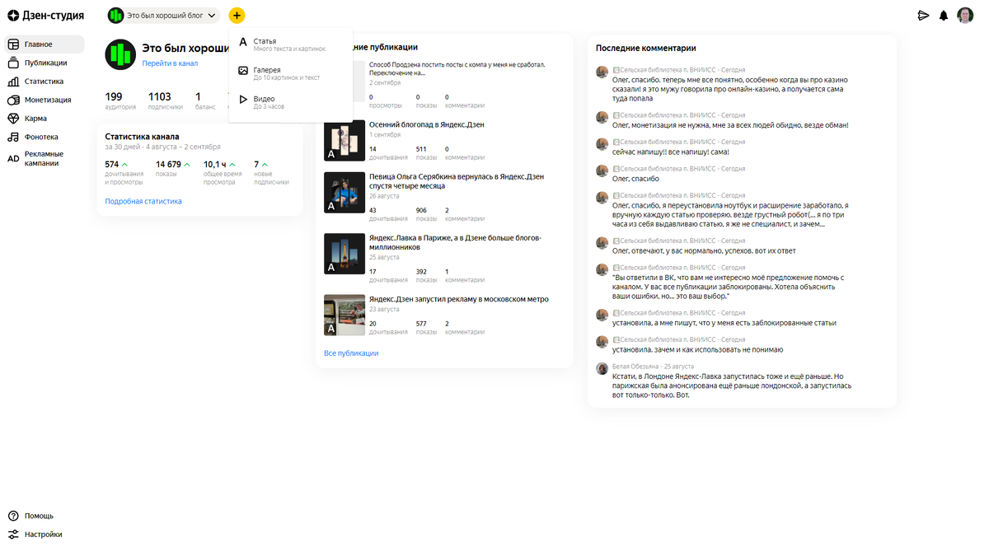Open the comment 'отвечают, у вас нормально'
This screenshot has width=989, height=556.
pos(705,250)
